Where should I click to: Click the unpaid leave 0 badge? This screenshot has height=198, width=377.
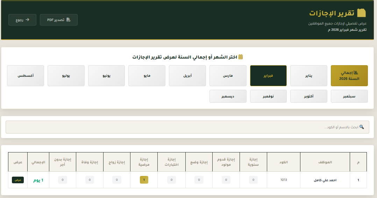click(x=63, y=180)
